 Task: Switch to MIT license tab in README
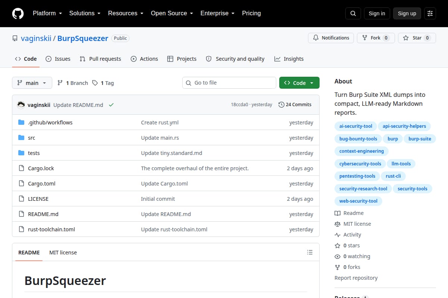click(x=63, y=252)
